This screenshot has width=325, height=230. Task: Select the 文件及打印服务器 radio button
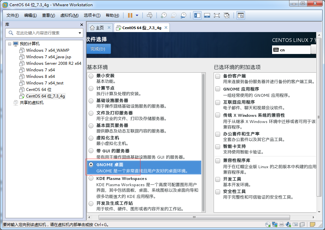click(x=91, y=113)
